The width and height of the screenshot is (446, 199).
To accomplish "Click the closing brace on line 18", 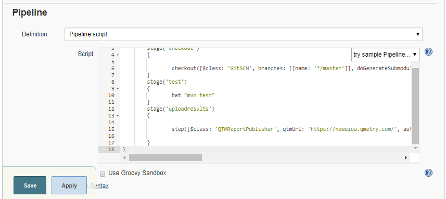I will point(124,149).
